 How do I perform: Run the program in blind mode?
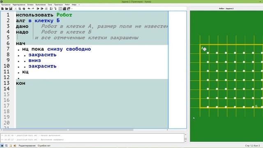42,9
